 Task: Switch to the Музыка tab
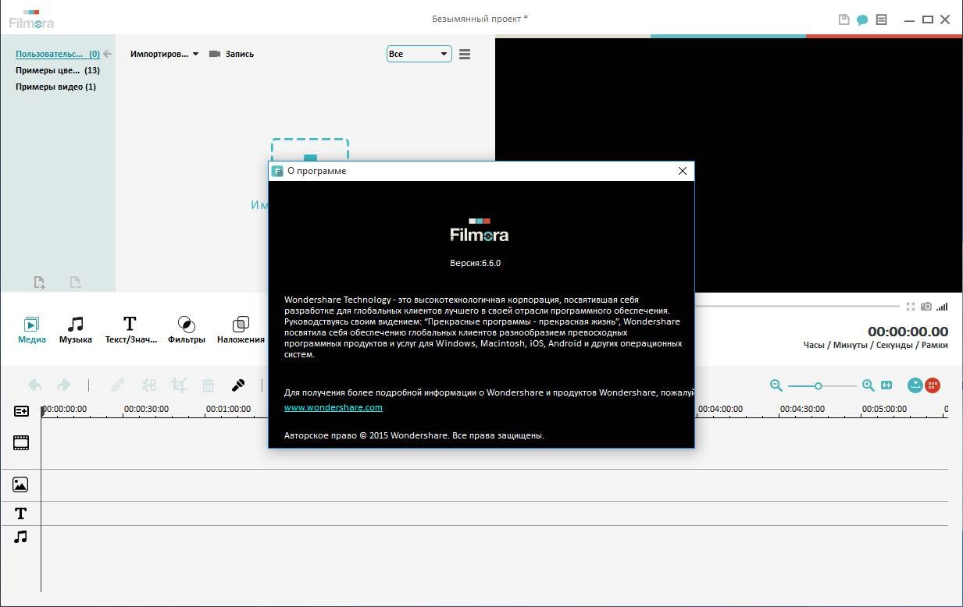pyautogui.click(x=76, y=330)
